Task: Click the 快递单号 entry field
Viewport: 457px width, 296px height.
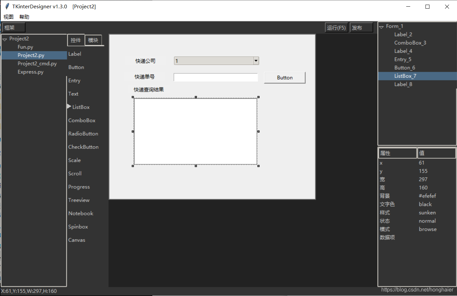Action: click(216, 77)
